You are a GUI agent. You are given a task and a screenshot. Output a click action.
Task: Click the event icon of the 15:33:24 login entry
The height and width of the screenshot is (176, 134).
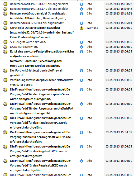[x=5, y=4]
